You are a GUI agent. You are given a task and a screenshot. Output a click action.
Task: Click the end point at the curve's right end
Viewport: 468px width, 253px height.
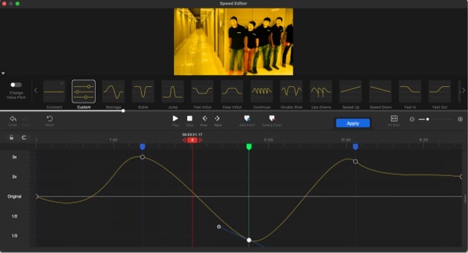[x=461, y=177]
